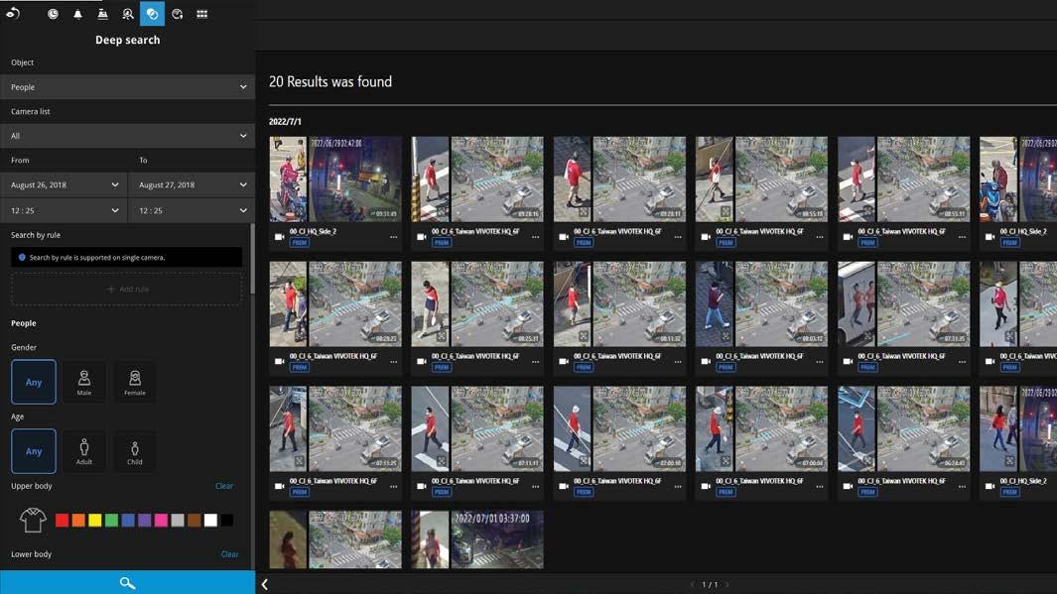1057x594 pixels.
Task: Clear the Upper body color selection
Action: click(x=224, y=486)
